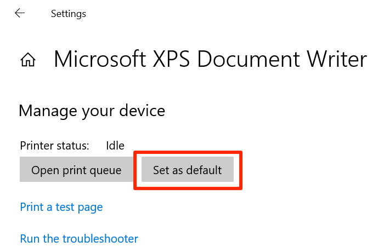Open the print queue
Image resolution: width=373 pixels, height=247 pixels.
(x=76, y=170)
